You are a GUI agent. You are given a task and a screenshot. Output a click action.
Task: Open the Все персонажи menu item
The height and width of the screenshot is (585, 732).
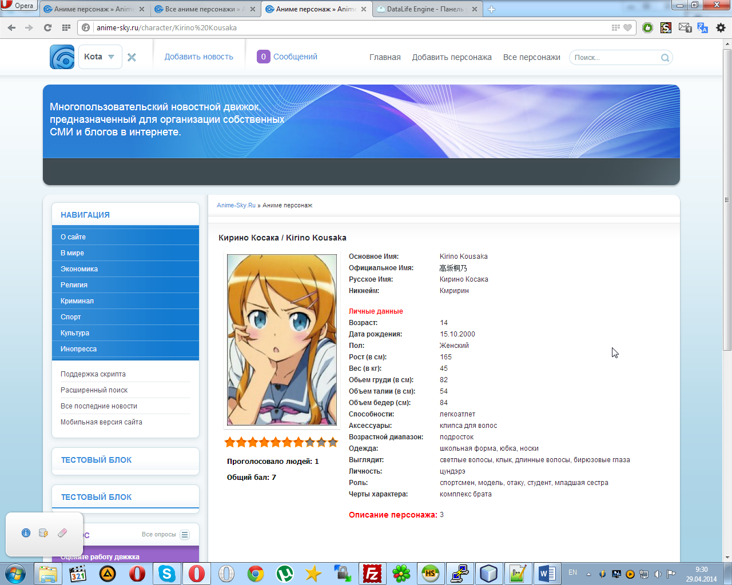click(x=532, y=57)
